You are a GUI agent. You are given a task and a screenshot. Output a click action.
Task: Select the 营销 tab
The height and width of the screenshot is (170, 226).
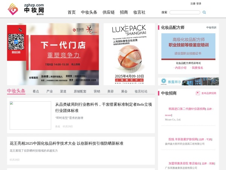[x=97, y=91]
